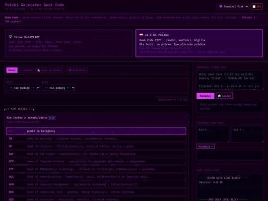Click the 'ZDEKODUJ CUDZY KOD' panel heading
Screen dimensions: 268x201
pos(211,67)
